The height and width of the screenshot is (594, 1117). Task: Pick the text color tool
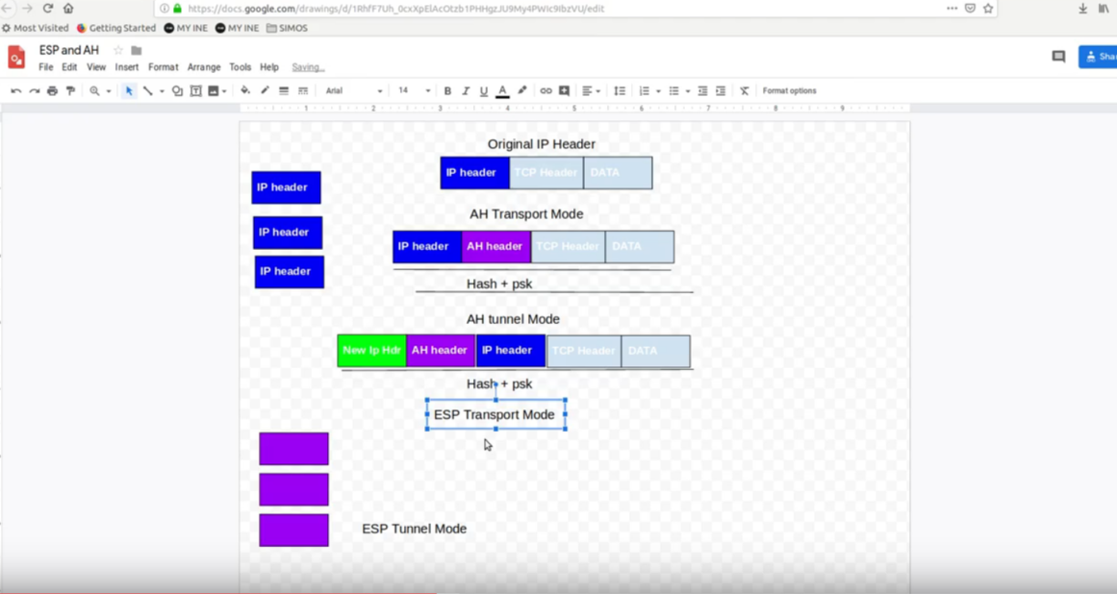[x=502, y=91]
